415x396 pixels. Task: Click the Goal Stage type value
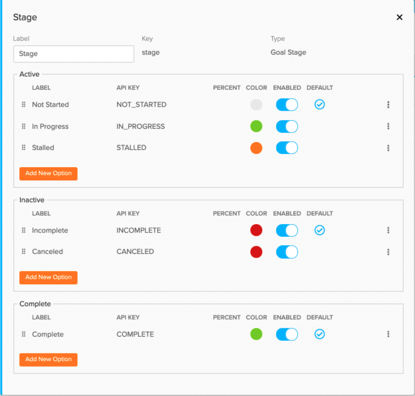[x=288, y=53]
